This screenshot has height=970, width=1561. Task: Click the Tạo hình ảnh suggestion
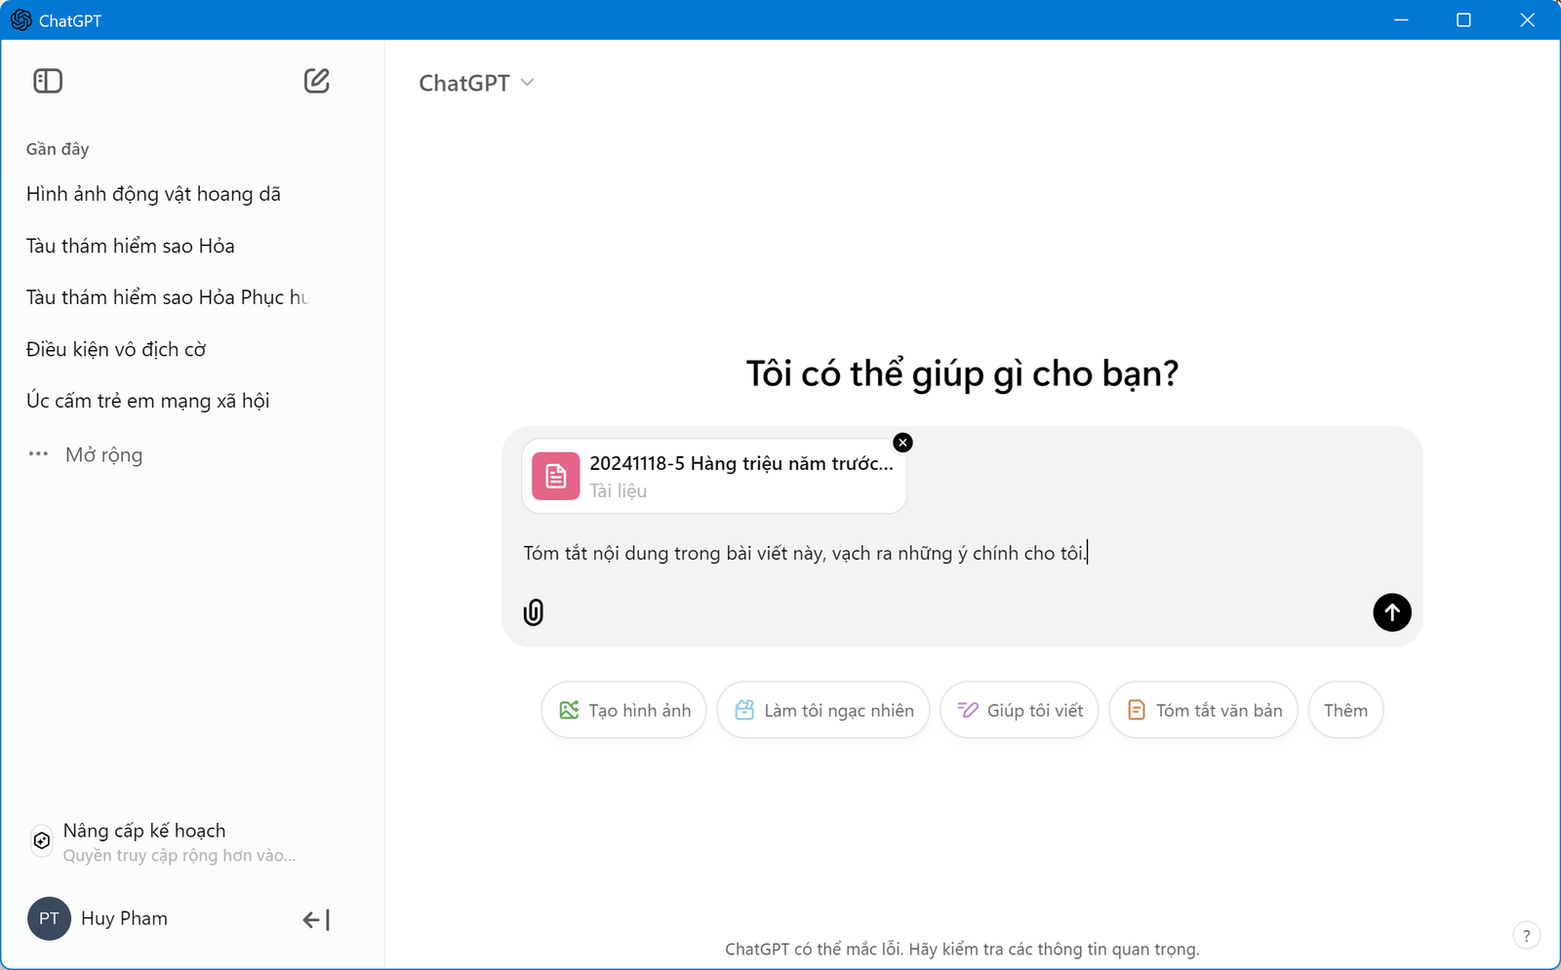click(623, 710)
